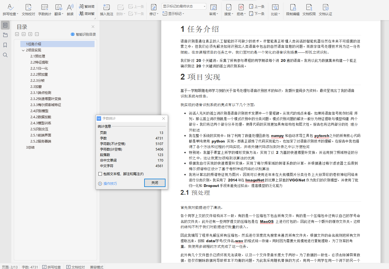Open the 文档校对 proofreading tool in the ribbon

coord(28,10)
